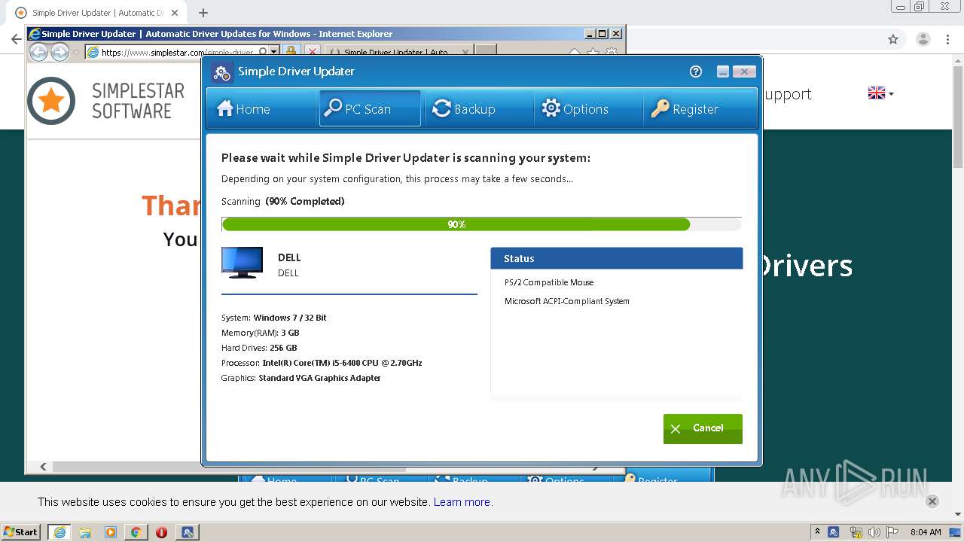Bookmark this page with the star icon
964x542 pixels.
(893, 39)
